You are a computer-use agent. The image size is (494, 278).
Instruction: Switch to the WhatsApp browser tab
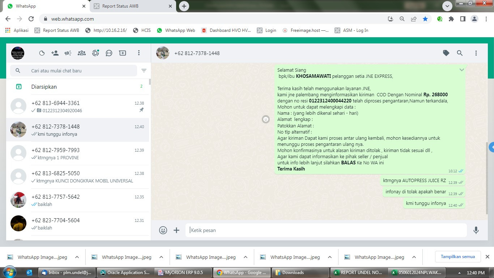point(45,6)
